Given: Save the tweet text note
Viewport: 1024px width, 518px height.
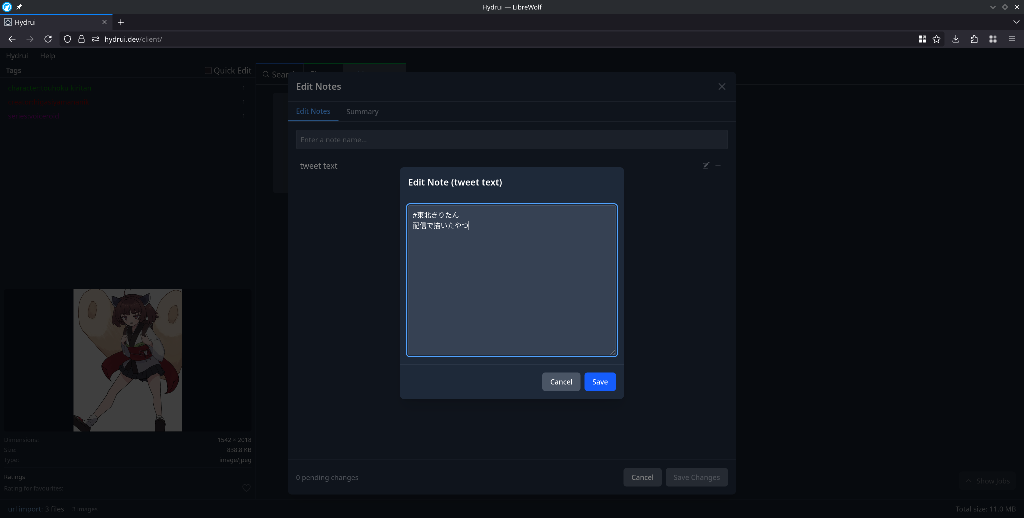Looking at the screenshot, I should tap(600, 382).
